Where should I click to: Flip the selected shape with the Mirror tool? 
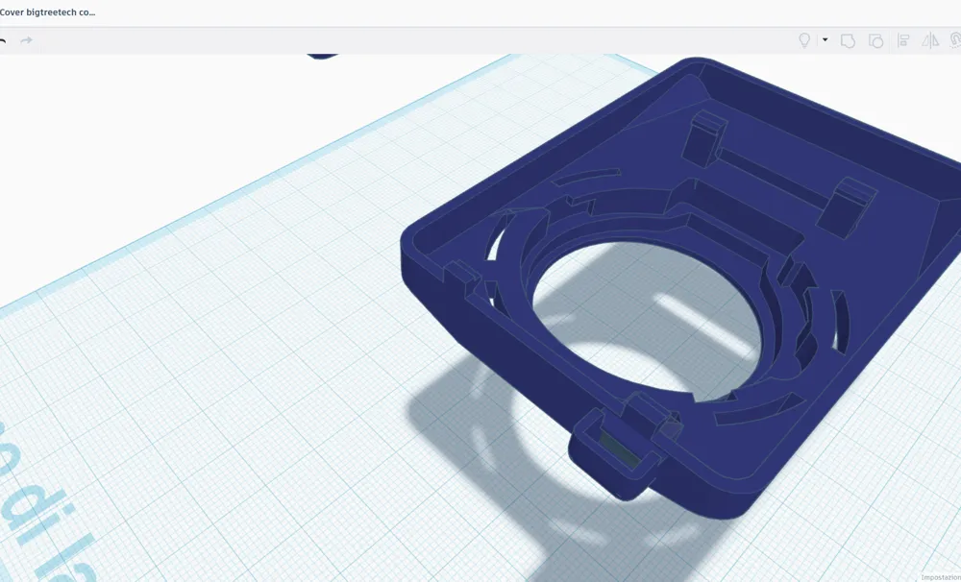click(x=930, y=40)
